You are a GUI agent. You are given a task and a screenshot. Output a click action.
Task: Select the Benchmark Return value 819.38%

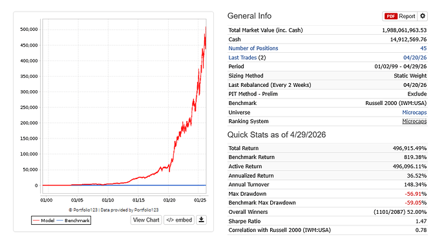tap(415, 157)
